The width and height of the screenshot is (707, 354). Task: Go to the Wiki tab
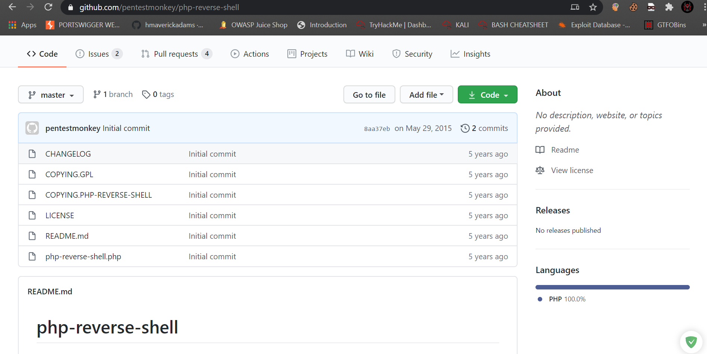(x=359, y=54)
